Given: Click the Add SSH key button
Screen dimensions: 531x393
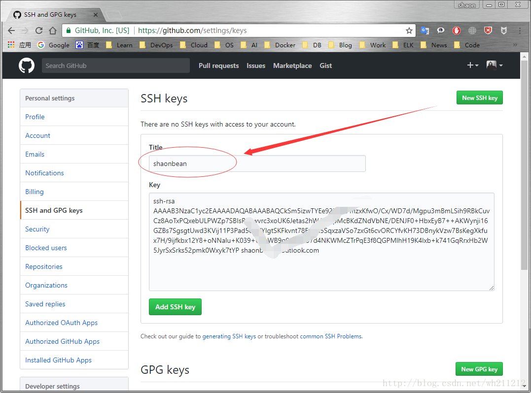Looking at the screenshot, I should point(175,306).
